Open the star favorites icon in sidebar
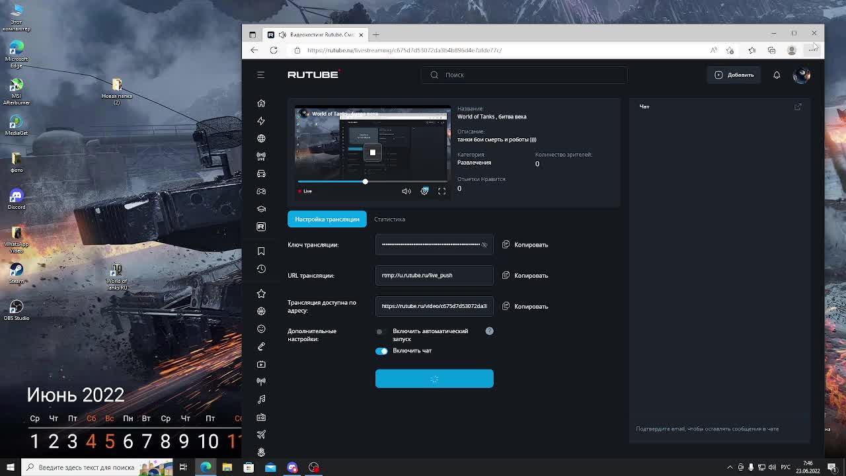Image resolution: width=846 pixels, height=476 pixels. pos(261,294)
